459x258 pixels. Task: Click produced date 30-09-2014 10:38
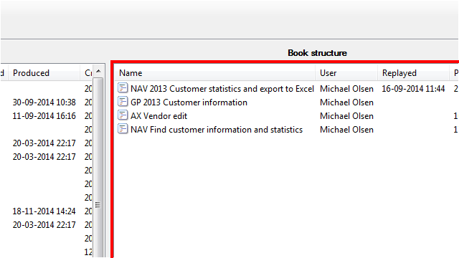(44, 102)
